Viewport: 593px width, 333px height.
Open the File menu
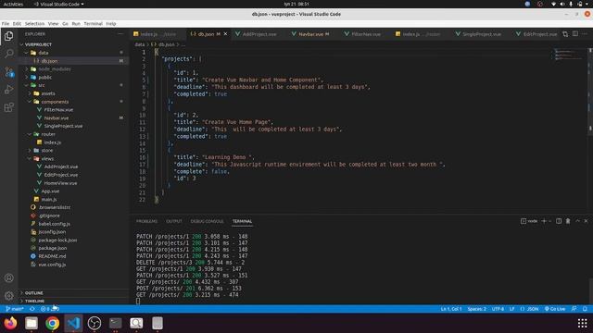(x=6, y=23)
